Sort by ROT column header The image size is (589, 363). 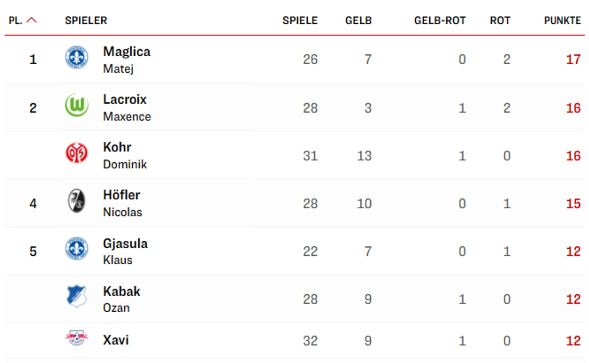[500, 21]
